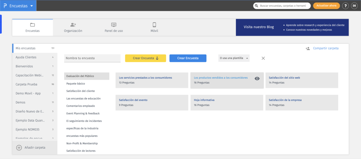Screen dimensions: 361x159
Task: Select El seguimiento de incidentes category
Action: tap(87, 121)
